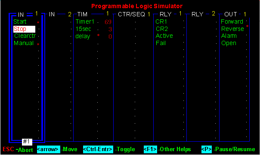Select the Fail relay entry
The height and width of the screenshot is (155, 260).
tap(161, 43)
